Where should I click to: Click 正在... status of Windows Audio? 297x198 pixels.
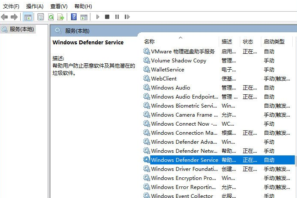[250, 88]
